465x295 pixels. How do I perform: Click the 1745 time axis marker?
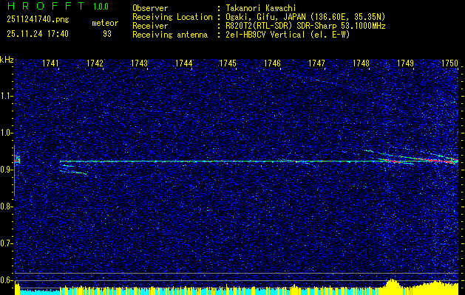(228, 63)
